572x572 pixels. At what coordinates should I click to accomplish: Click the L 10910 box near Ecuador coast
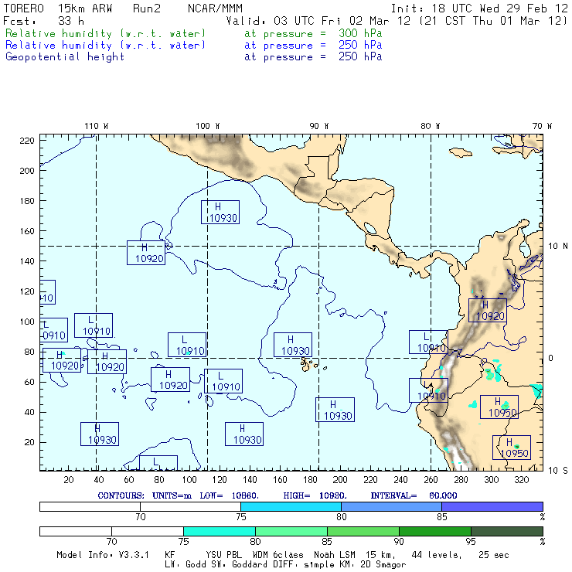pos(428,390)
